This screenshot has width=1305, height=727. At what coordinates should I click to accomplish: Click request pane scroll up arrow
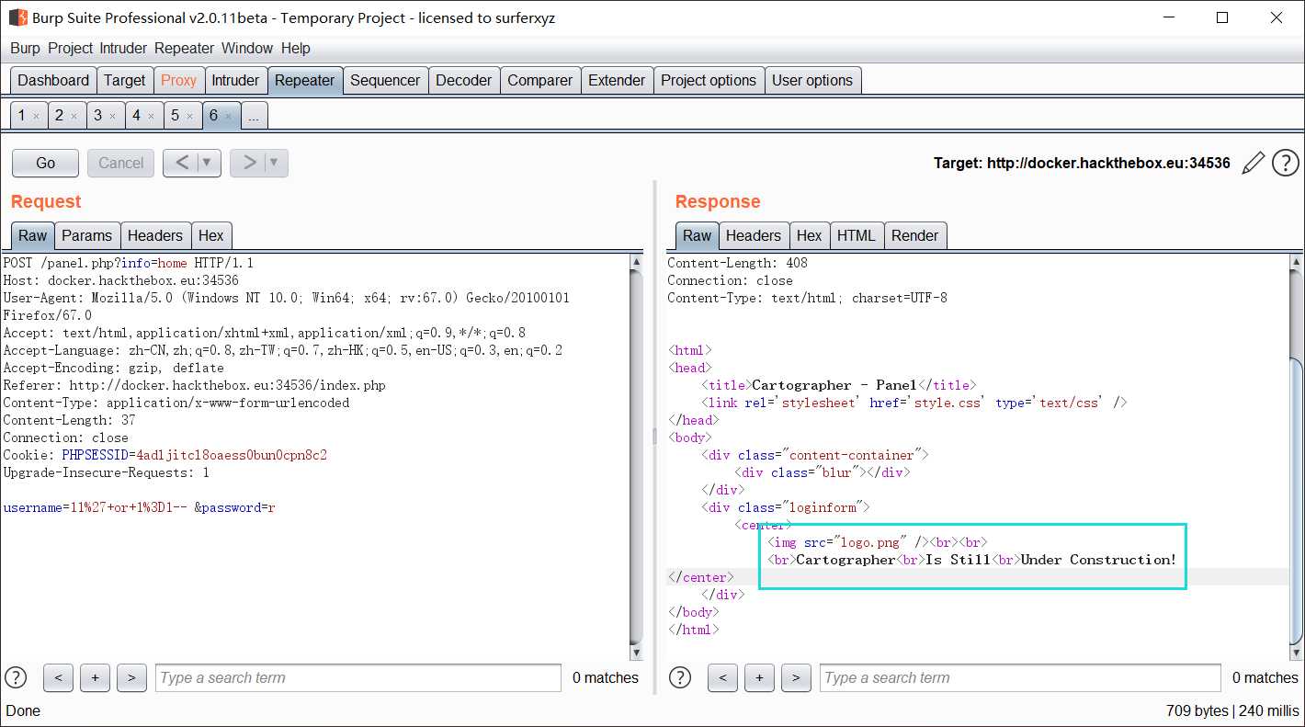[x=636, y=262]
